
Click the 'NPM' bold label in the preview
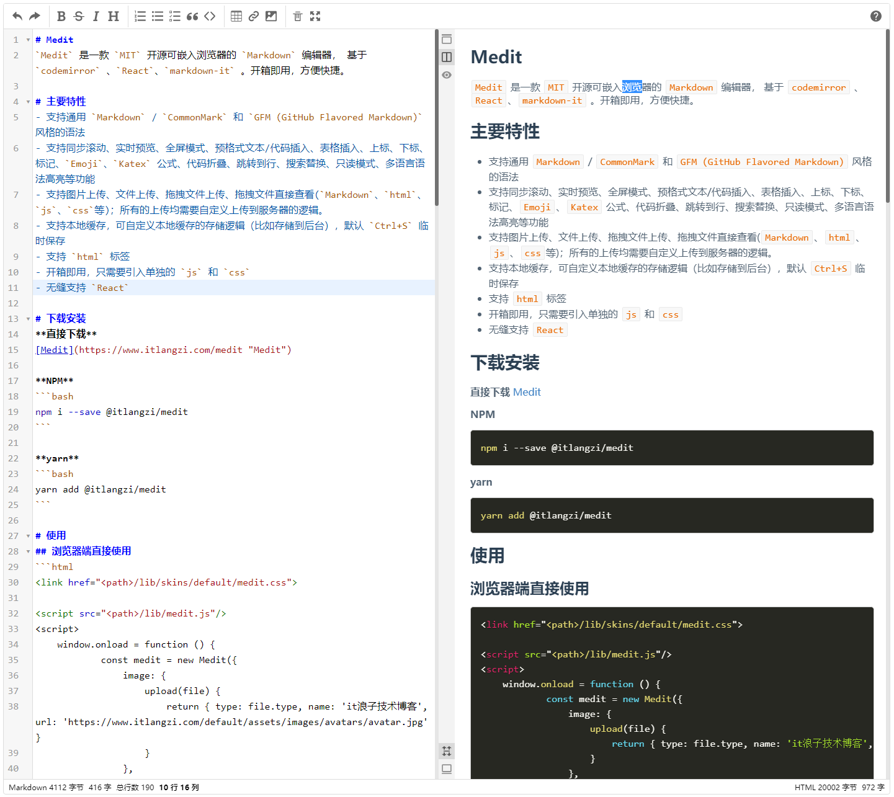click(x=483, y=414)
